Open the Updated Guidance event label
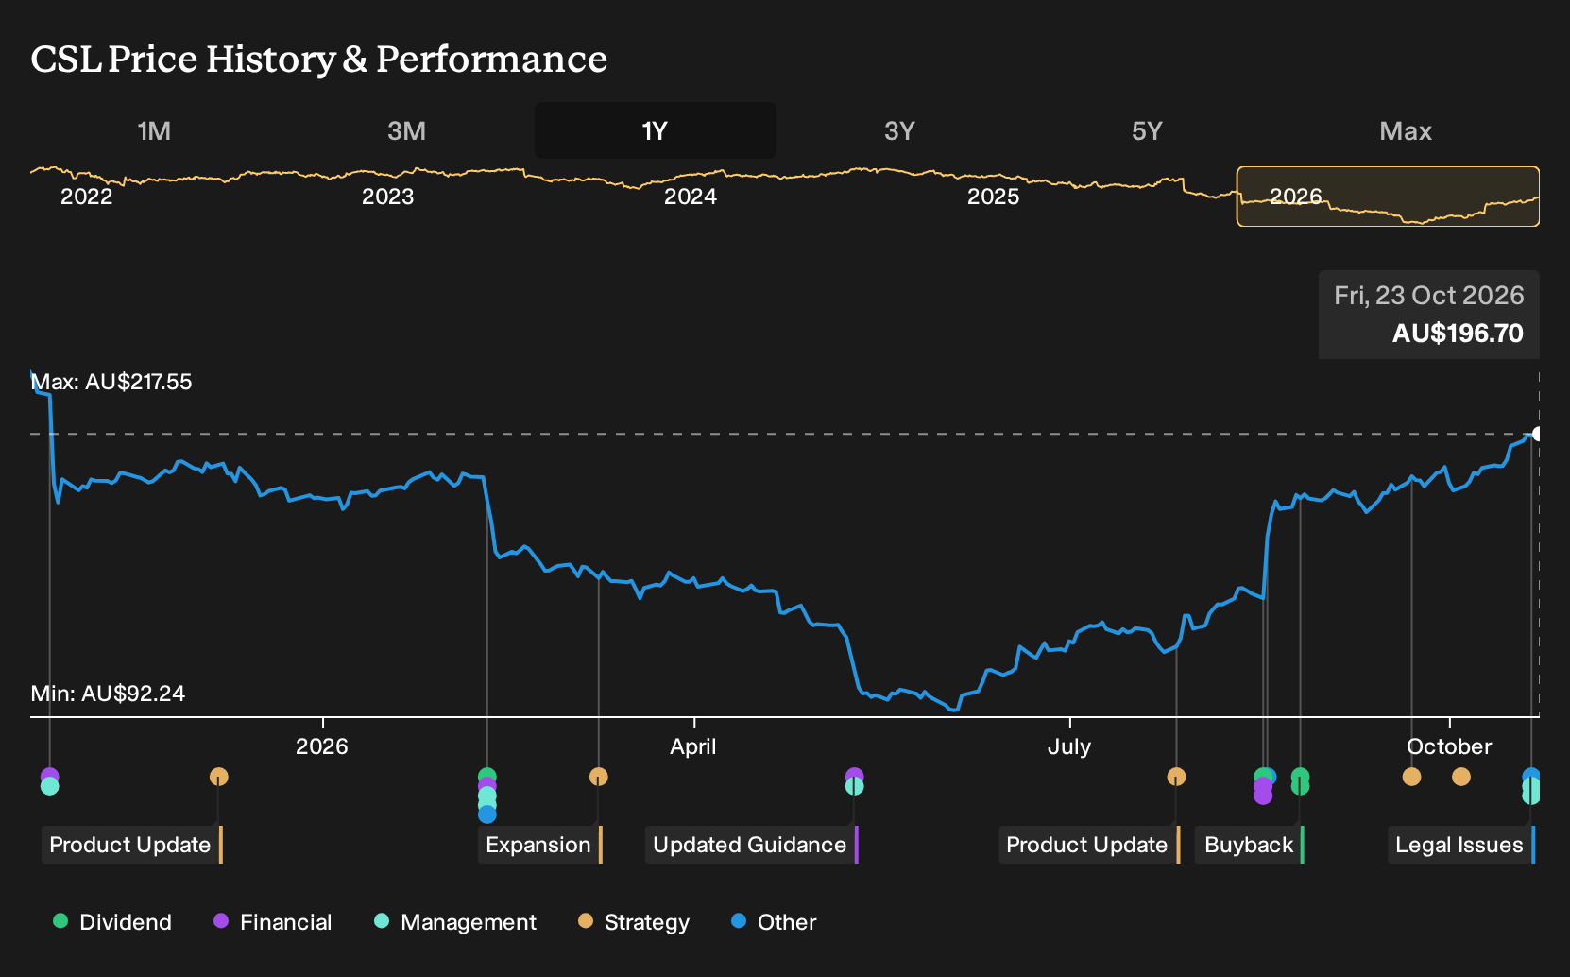This screenshot has height=977, width=1570. pos(751,845)
